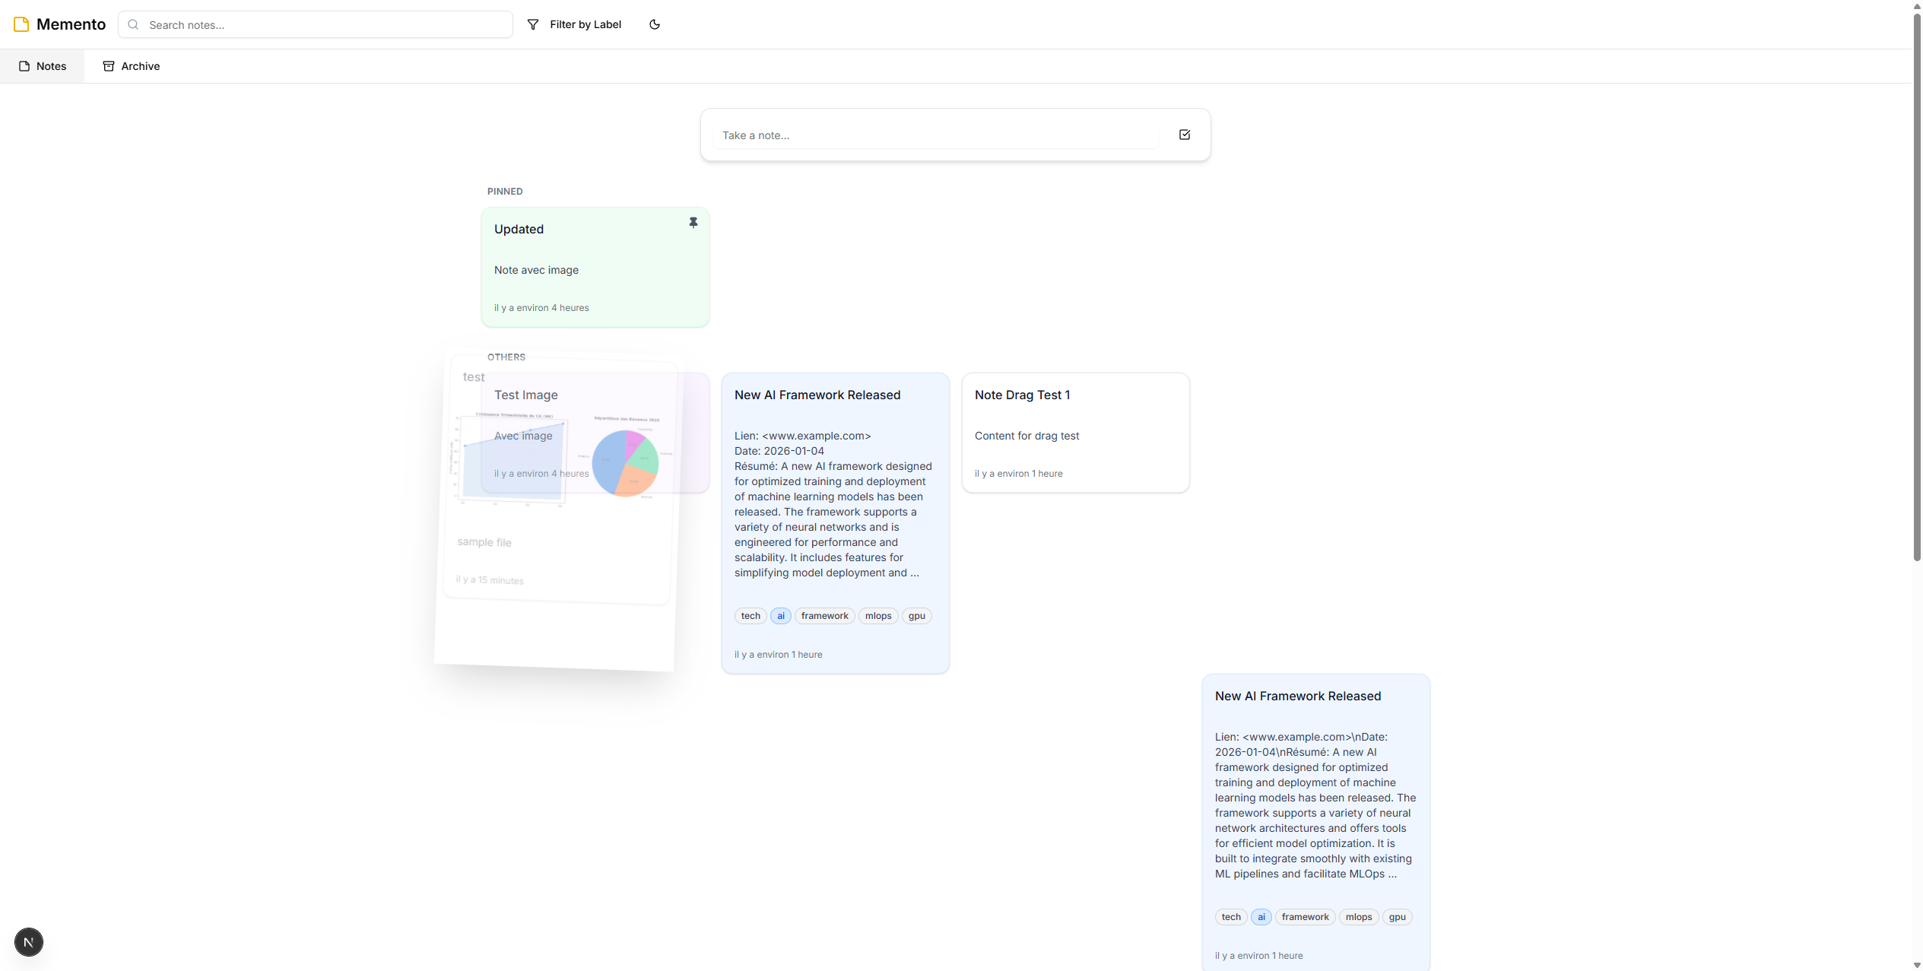Viewport: 1923px width, 971px height.
Task: Open the Filter by Label dropdown
Action: coord(585,24)
